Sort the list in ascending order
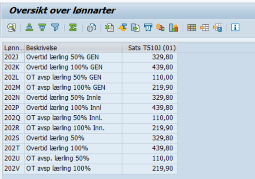Image resolution: width=255 pixels, height=179 pixels. coord(30,28)
